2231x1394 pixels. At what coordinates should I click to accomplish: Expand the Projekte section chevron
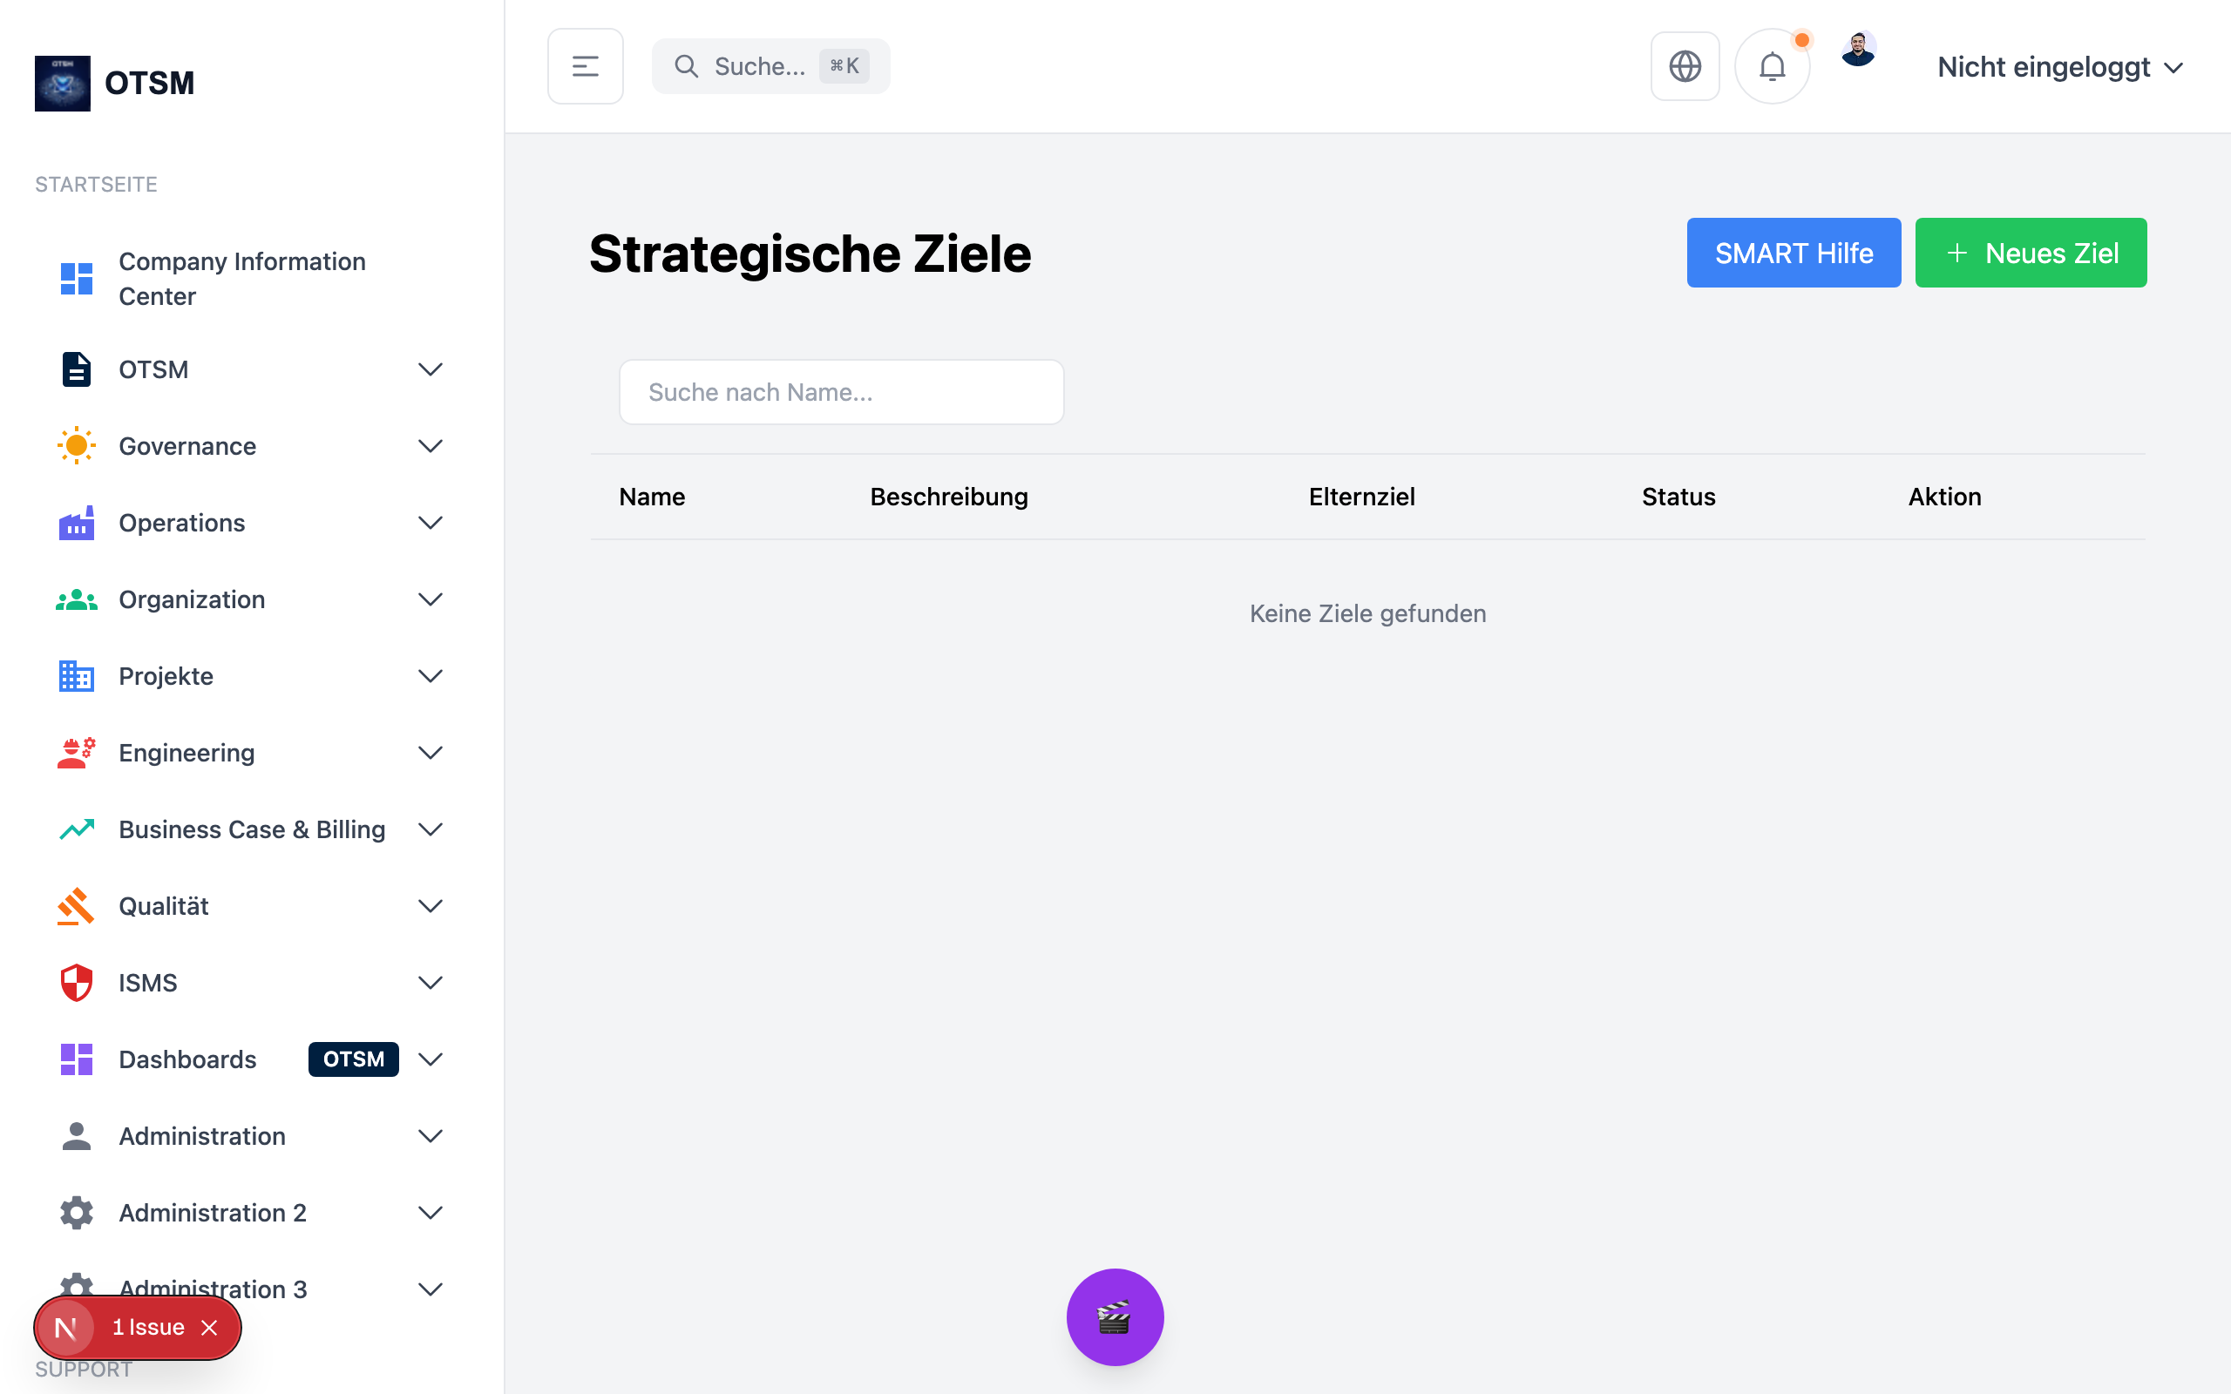(430, 676)
